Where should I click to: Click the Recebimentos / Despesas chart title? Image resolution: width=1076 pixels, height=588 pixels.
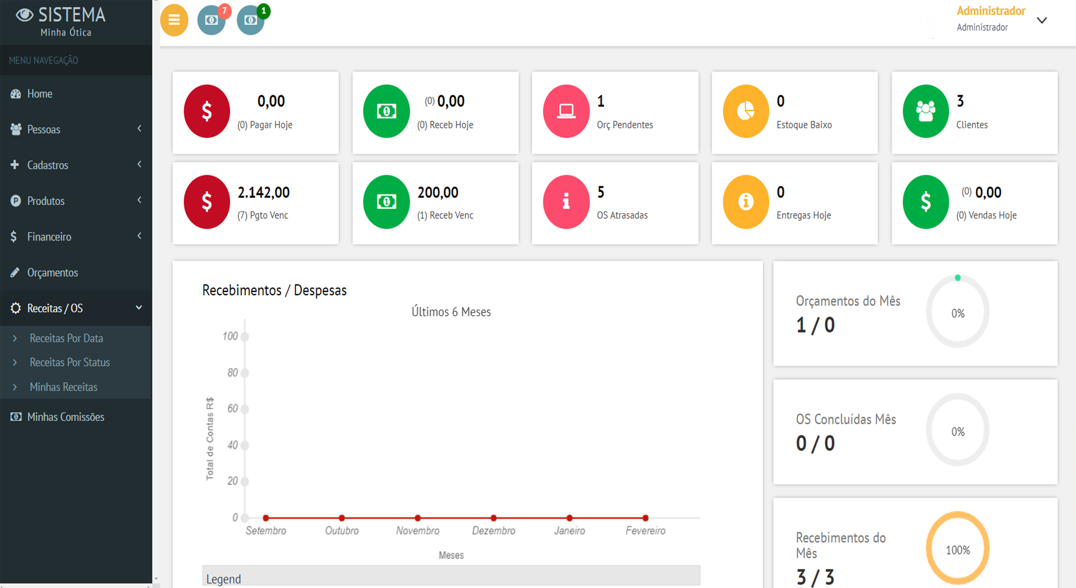(x=274, y=290)
